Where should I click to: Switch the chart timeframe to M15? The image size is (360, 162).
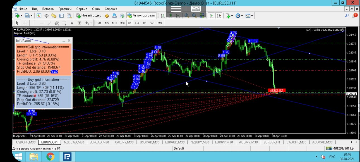(114, 23)
